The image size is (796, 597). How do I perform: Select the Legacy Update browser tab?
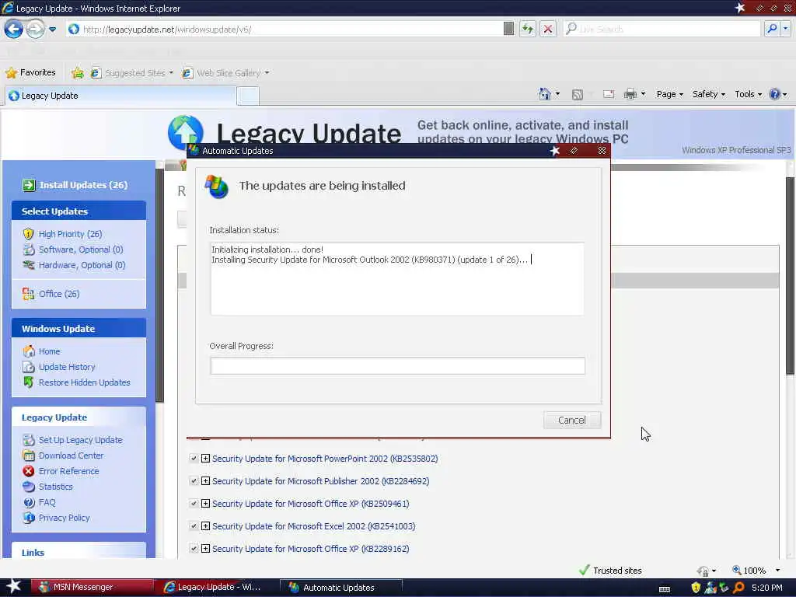(x=120, y=96)
